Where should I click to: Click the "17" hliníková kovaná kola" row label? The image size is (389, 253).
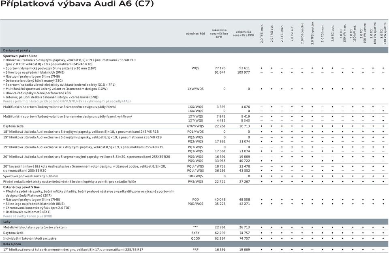(73, 249)
